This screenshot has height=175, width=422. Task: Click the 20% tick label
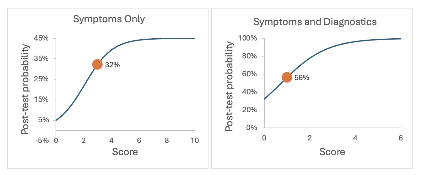[x=250, y=110]
